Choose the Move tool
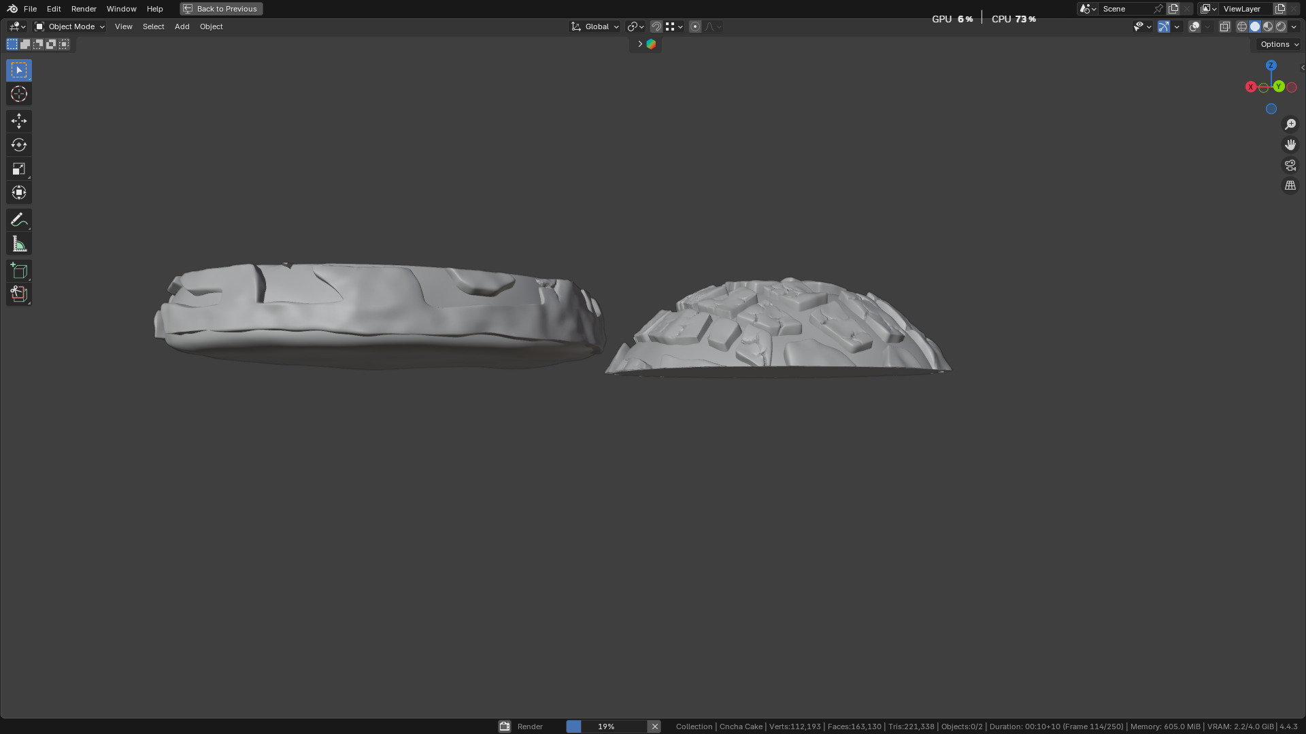The height and width of the screenshot is (734, 1306). tap(19, 121)
